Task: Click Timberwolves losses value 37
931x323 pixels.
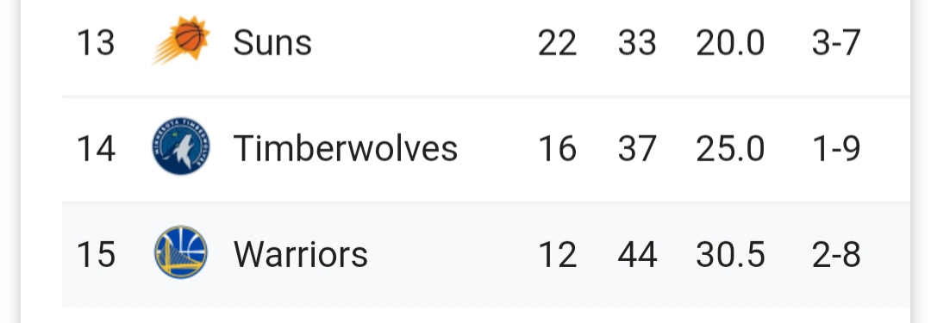Action: coord(637,148)
